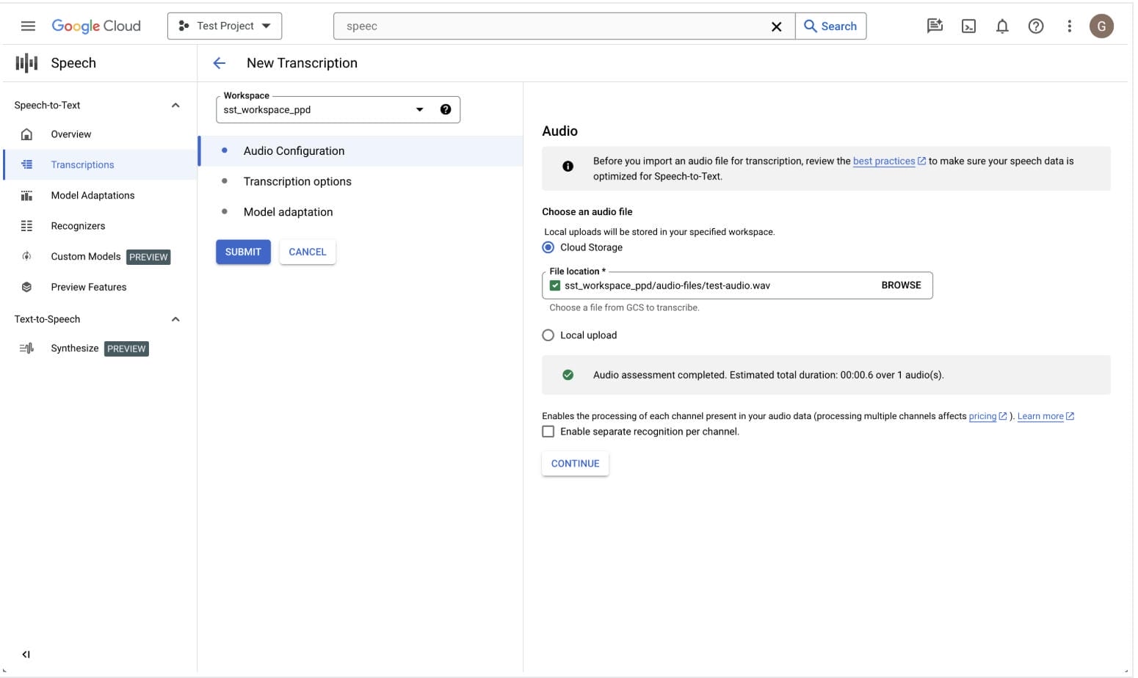Screen dimensions: 1138x678
Task: Click the Speech product waveform icon
Action: [26, 63]
